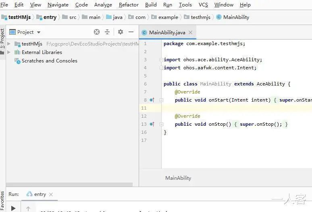The image size is (312, 212).
Task: Open the Code menu
Action: tap(81, 4)
